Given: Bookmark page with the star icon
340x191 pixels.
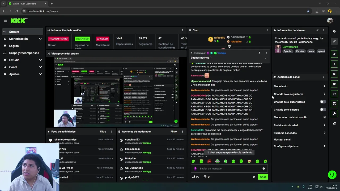Looking at the screenshot, I should click(x=308, y=11).
